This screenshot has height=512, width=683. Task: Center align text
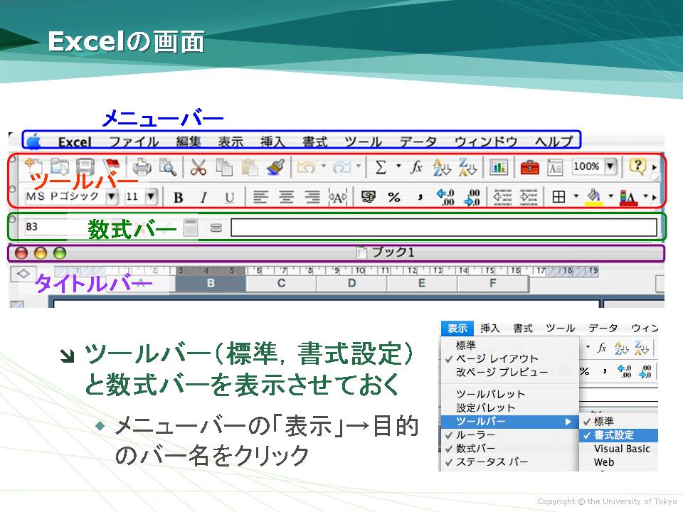(286, 197)
